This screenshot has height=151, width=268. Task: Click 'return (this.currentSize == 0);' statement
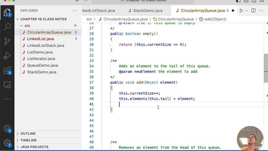point(152,45)
